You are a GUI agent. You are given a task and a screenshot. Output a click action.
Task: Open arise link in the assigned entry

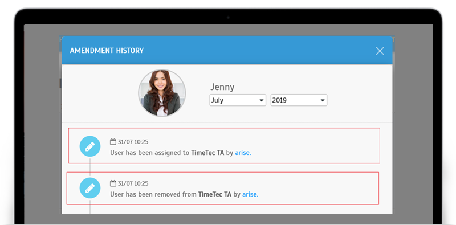coord(243,153)
